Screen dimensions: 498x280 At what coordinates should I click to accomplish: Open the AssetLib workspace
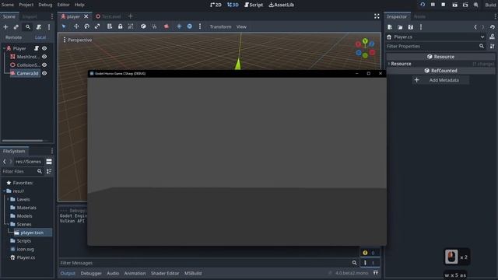(x=282, y=5)
